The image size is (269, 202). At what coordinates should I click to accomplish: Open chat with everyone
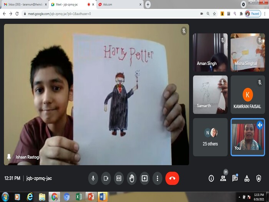235,178
